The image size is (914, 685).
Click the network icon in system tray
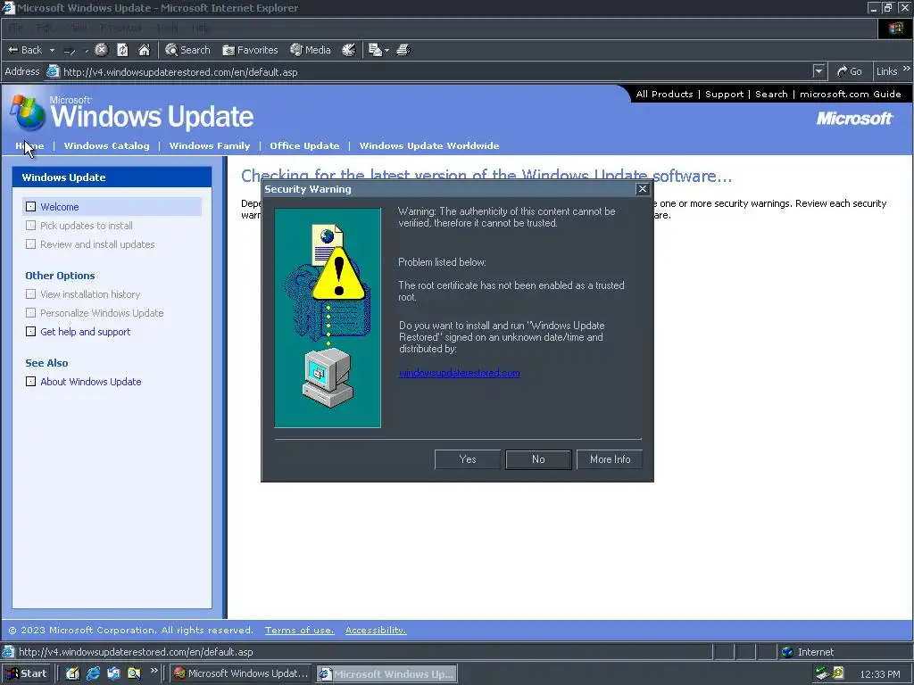tap(822, 673)
